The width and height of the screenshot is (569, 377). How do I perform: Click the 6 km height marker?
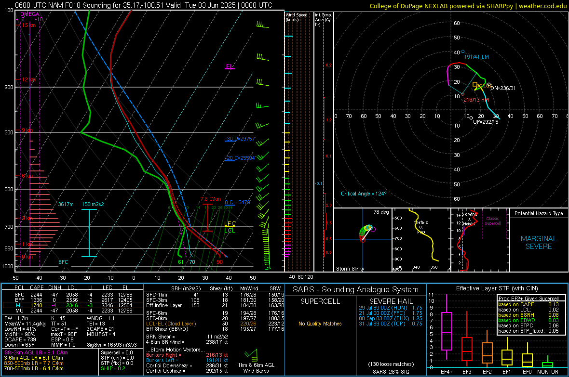point(28,176)
